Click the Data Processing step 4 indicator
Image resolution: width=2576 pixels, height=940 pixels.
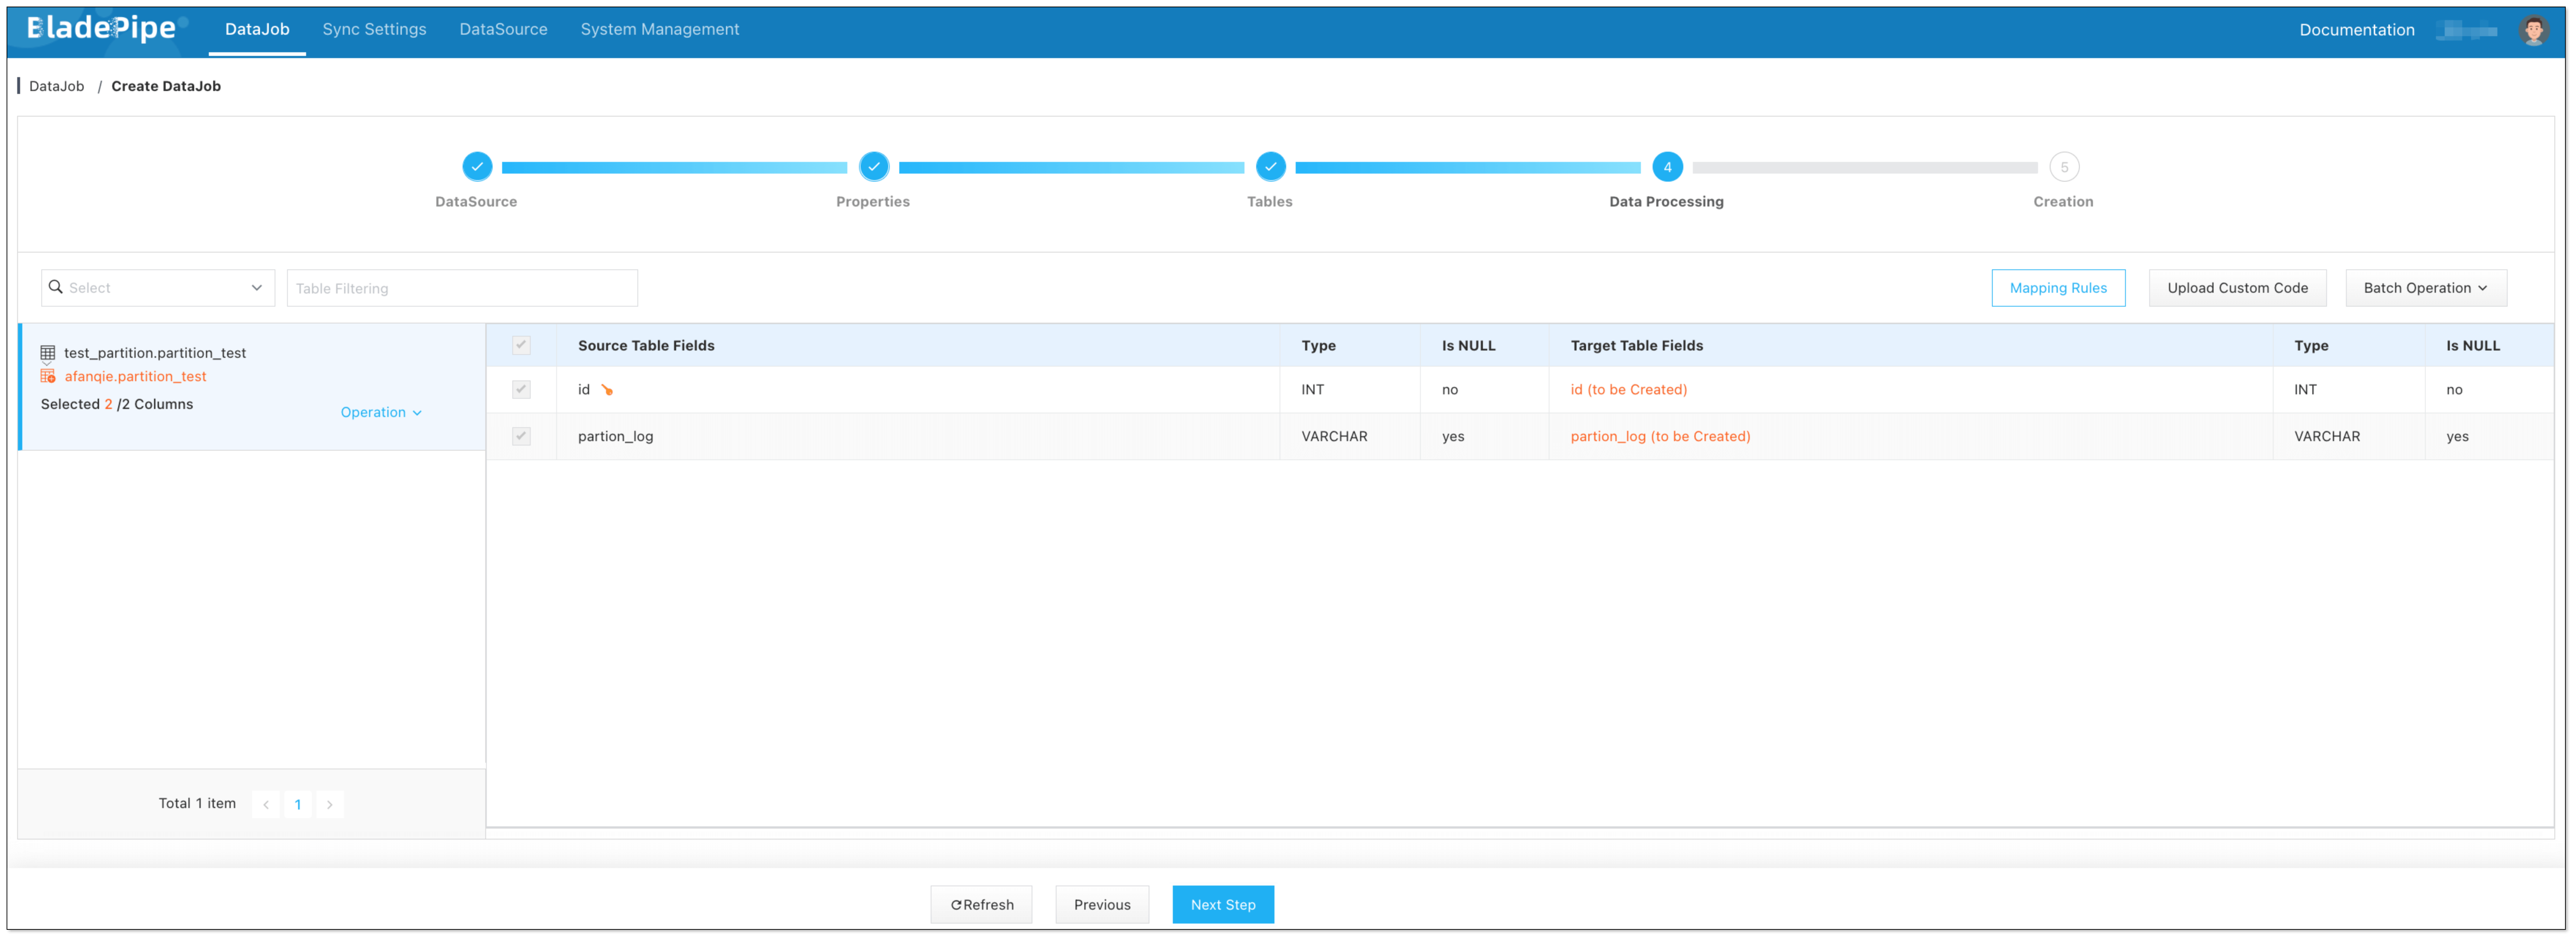(1667, 167)
